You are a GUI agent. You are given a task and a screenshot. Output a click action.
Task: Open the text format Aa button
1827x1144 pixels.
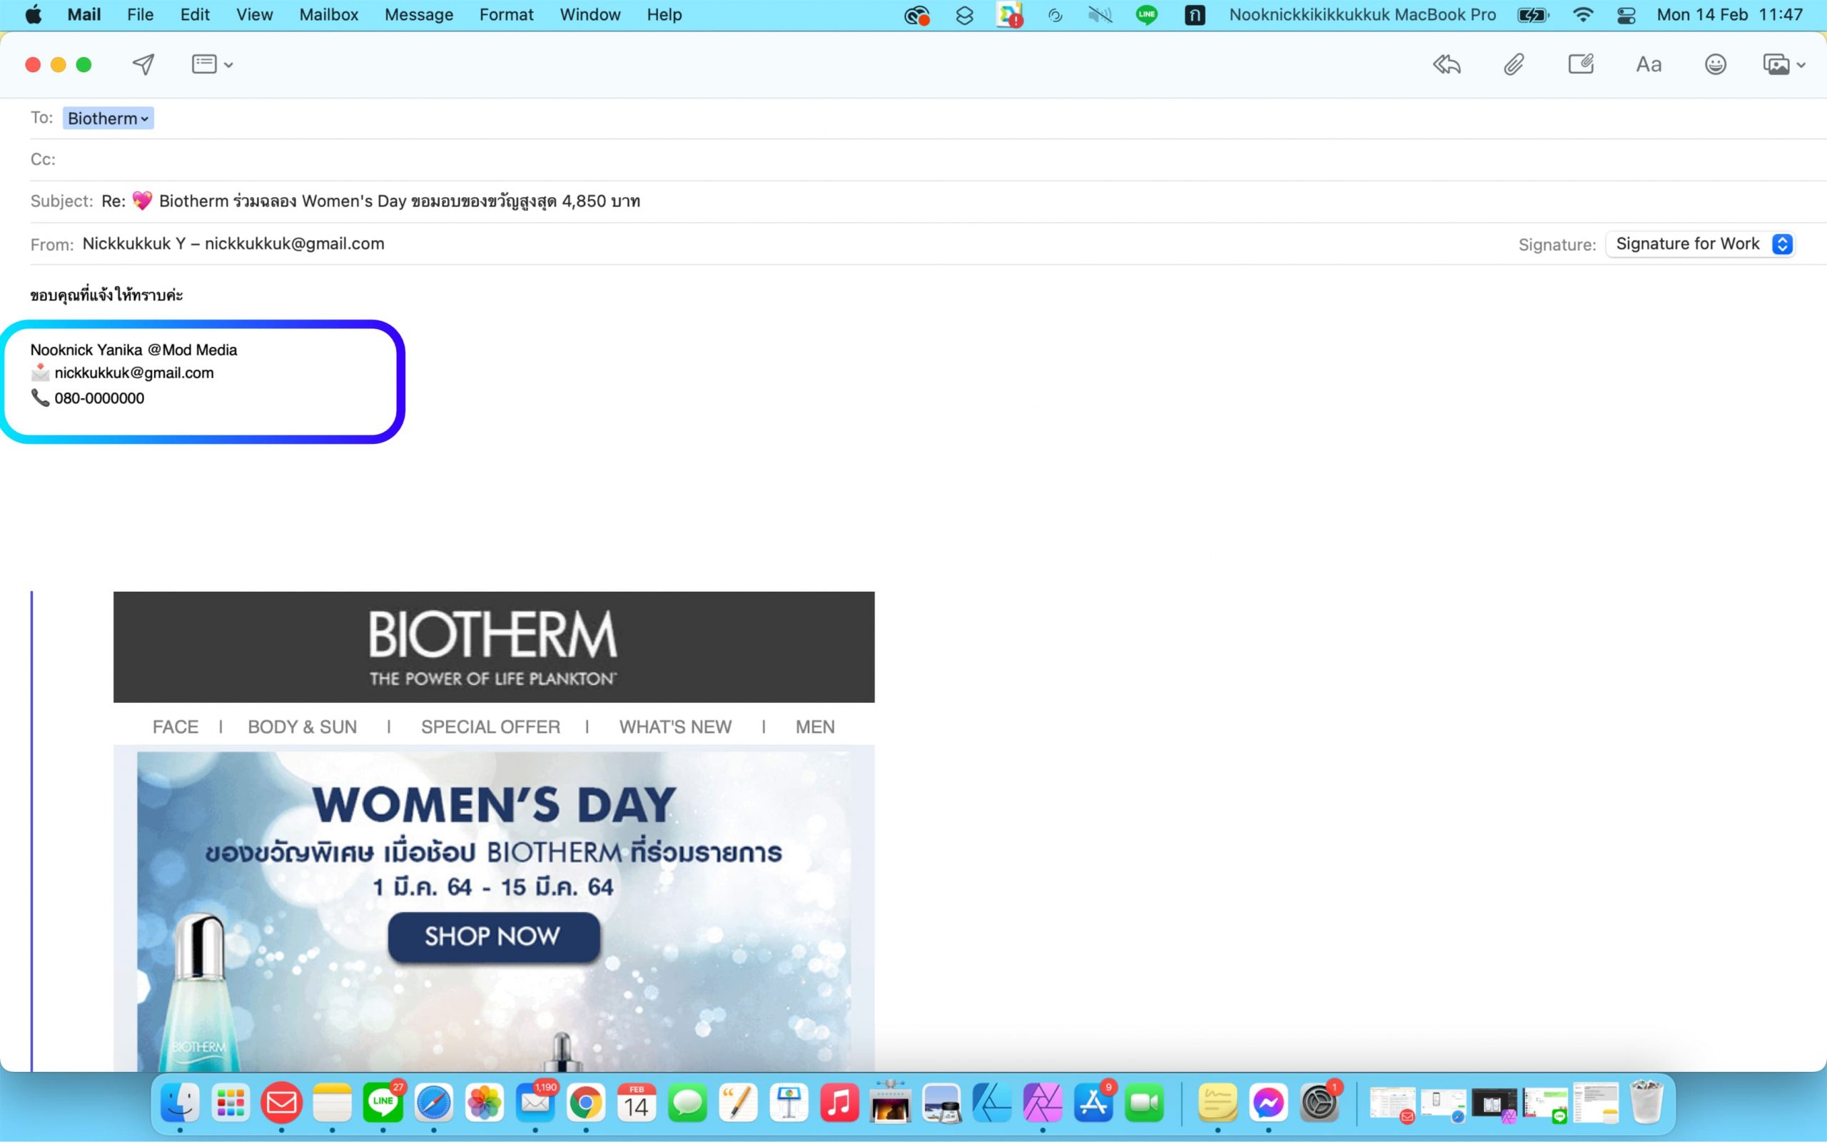[1648, 64]
